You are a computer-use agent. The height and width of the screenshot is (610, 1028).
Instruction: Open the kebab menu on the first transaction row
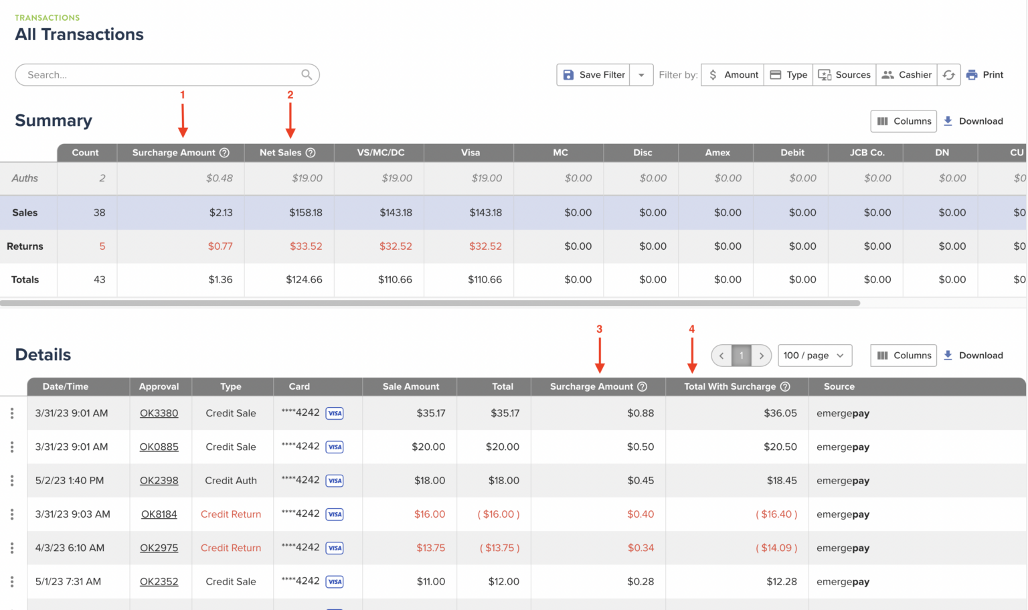11,413
